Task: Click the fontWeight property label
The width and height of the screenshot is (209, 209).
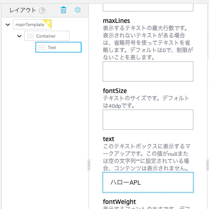Action: (119, 202)
